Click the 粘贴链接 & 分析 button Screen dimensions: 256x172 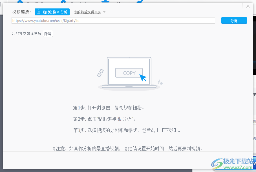click(52, 12)
